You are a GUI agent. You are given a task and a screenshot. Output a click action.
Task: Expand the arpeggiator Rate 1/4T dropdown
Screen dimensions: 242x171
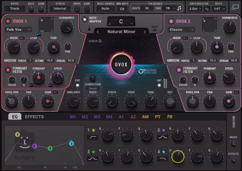click(x=219, y=9)
